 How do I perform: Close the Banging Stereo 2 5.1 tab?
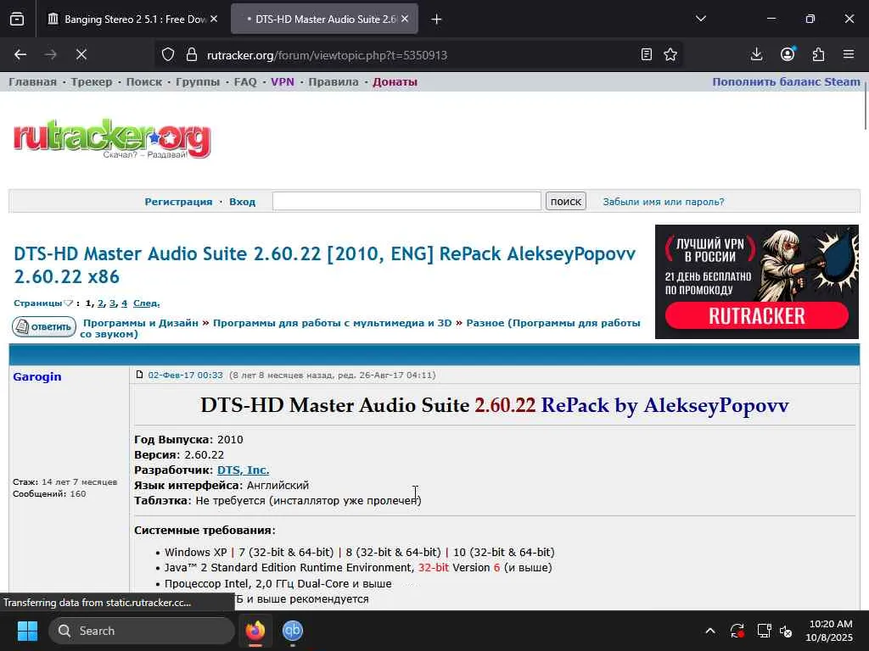[214, 19]
